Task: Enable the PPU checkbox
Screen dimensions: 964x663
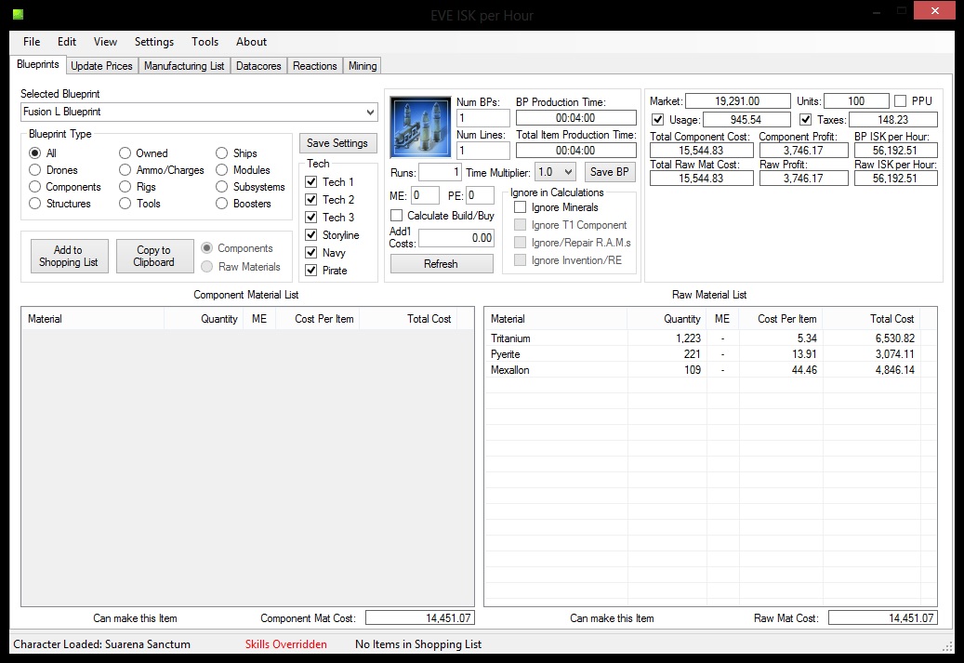Action: click(x=901, y=100)
